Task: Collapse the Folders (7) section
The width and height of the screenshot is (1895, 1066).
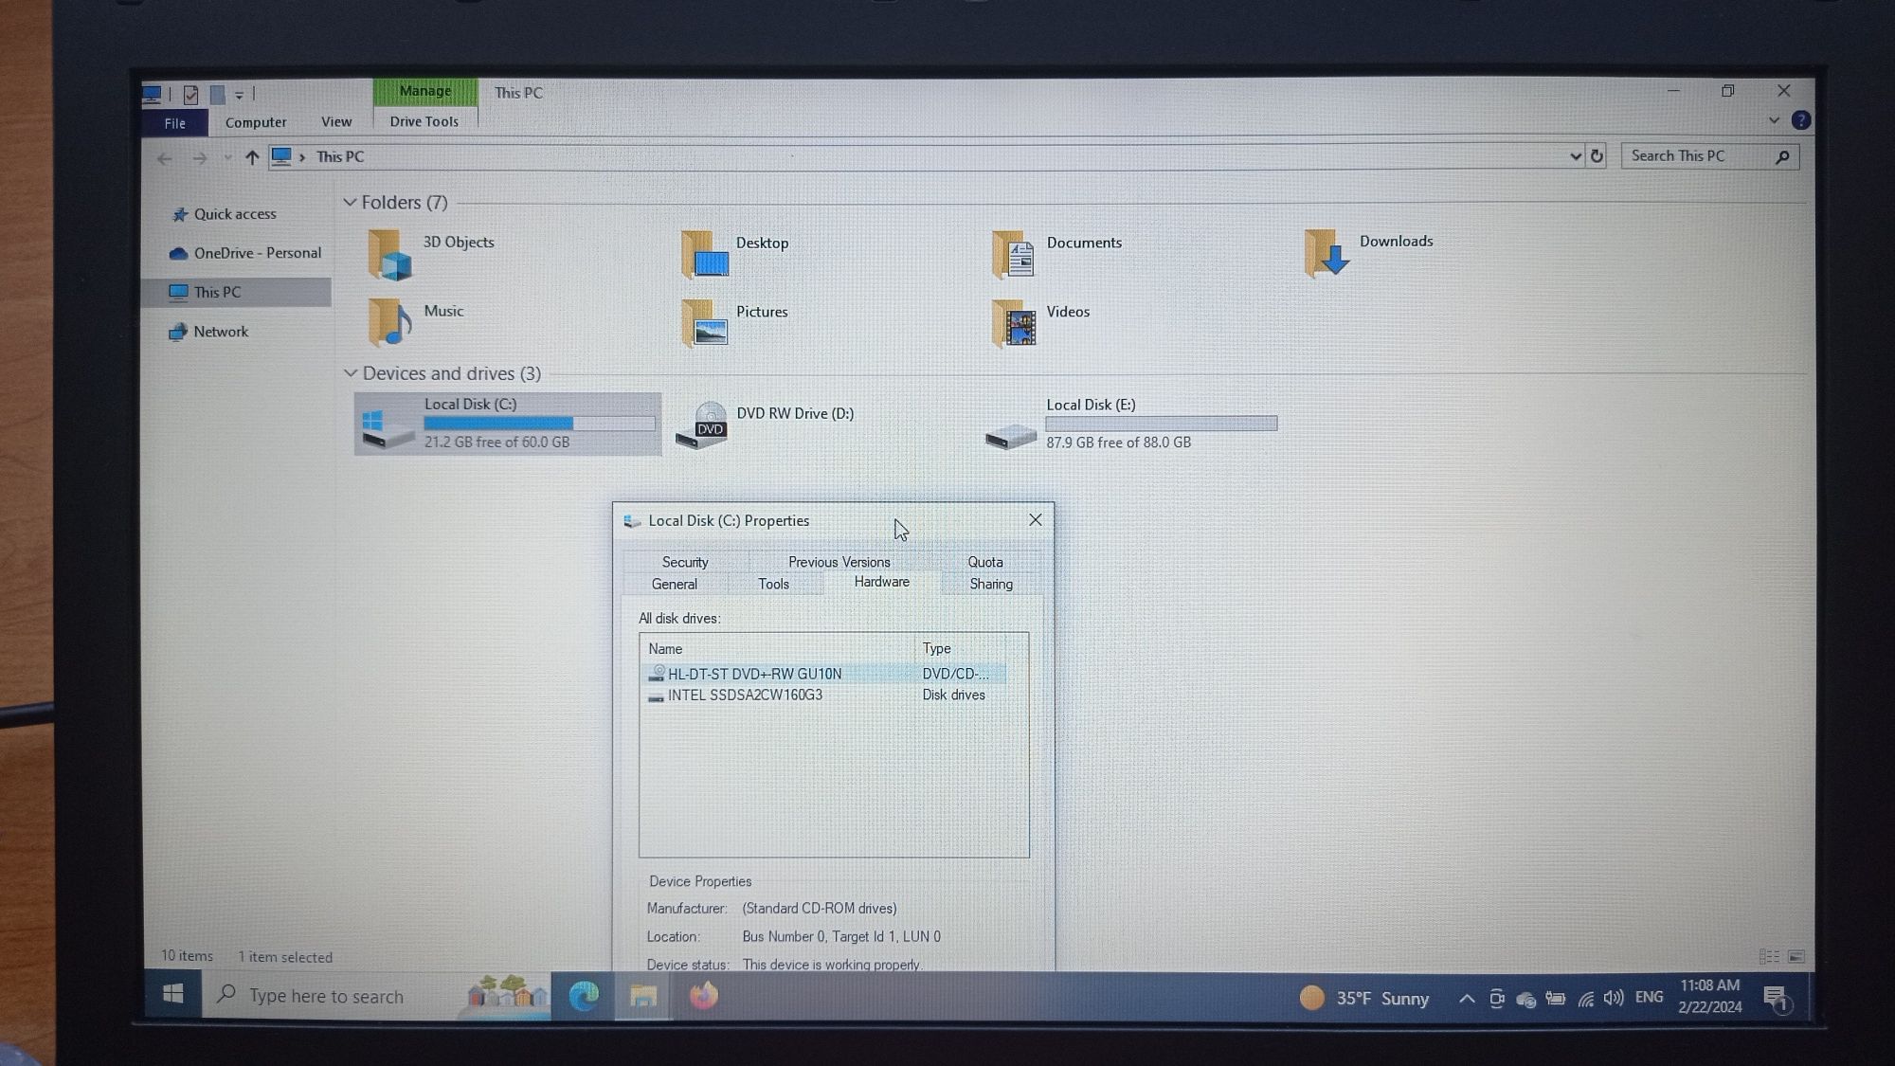Action: [x=350, y=203]
